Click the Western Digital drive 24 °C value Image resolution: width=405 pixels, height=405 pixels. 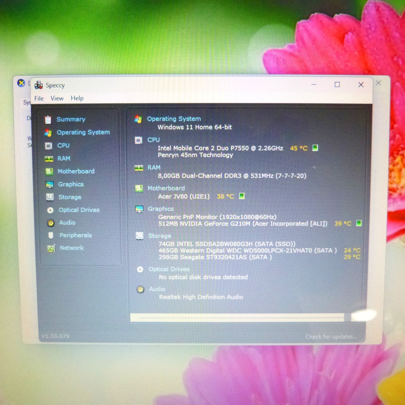click(x=352, y=250)
